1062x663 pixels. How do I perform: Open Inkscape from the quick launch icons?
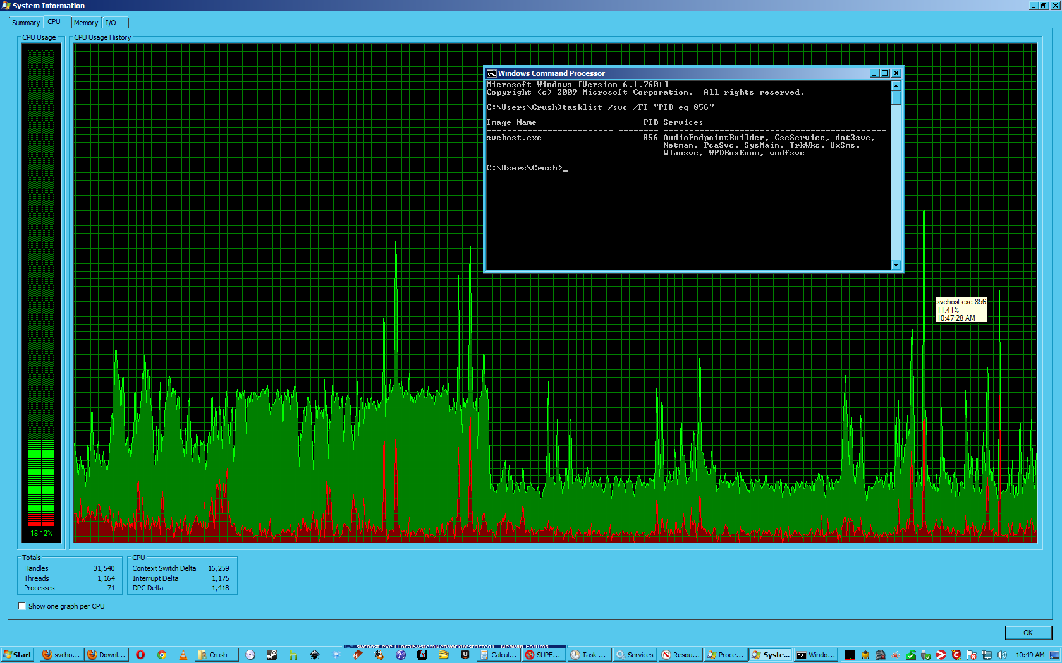point(315,655)
